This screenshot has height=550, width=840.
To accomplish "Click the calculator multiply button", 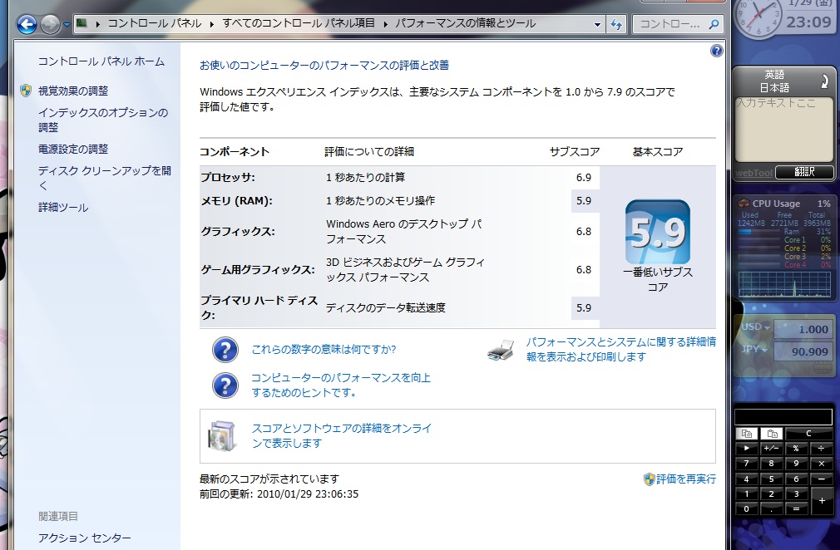I will tap(821, 464).
